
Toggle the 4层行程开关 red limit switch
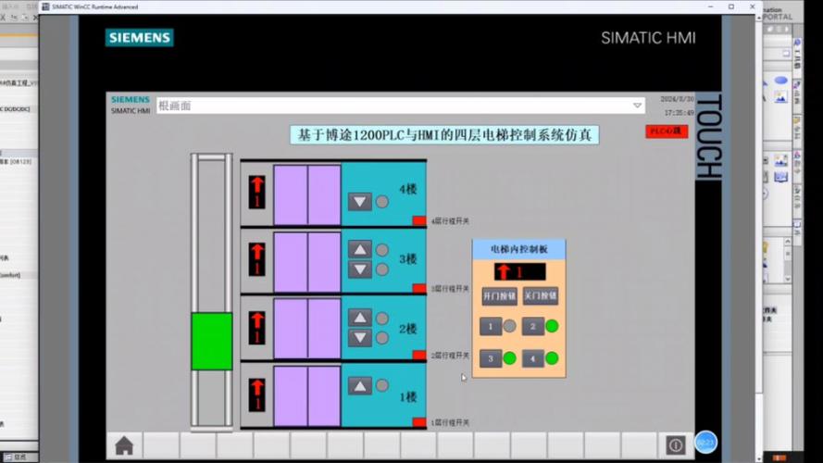tap(419, 220)
